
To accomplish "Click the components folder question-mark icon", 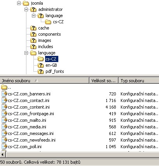I will tap(33, 34).
